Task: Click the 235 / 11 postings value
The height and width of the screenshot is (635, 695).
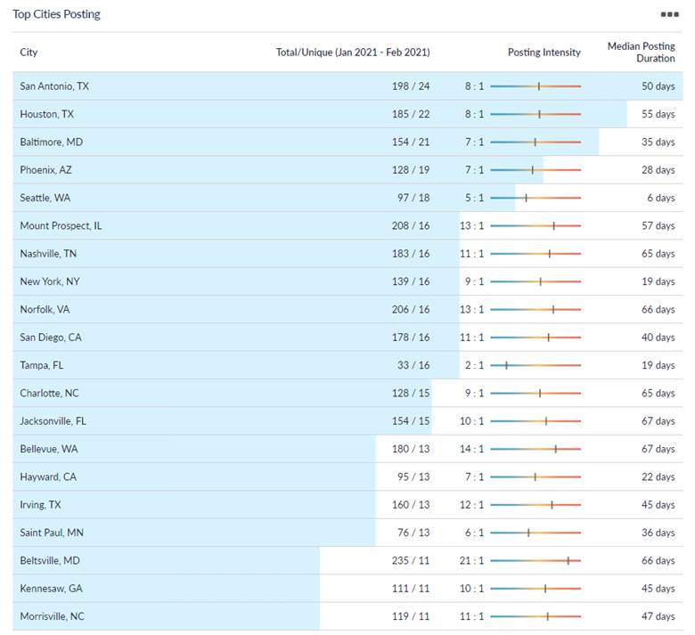Action: point(411,560)
